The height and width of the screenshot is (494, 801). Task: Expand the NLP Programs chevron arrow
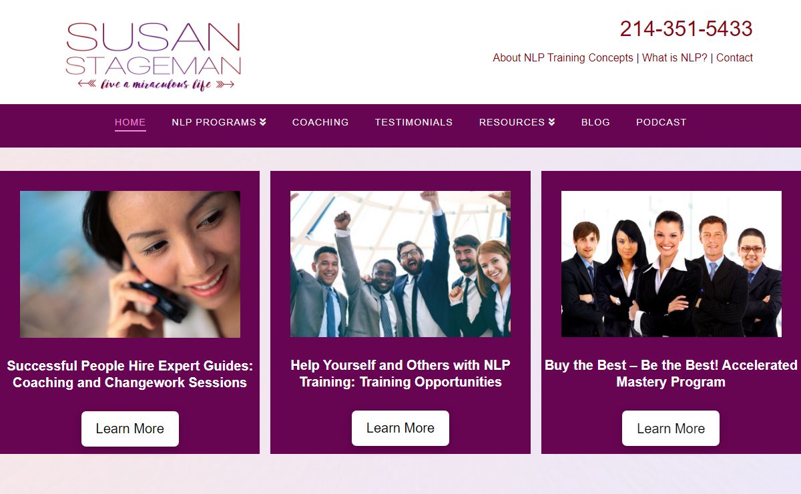click(263, 122)
